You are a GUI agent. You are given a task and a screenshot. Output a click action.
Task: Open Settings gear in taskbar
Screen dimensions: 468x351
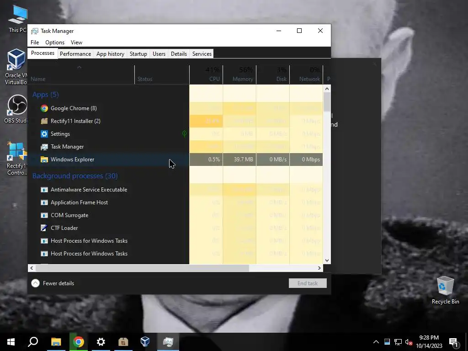tap(101, 342)
